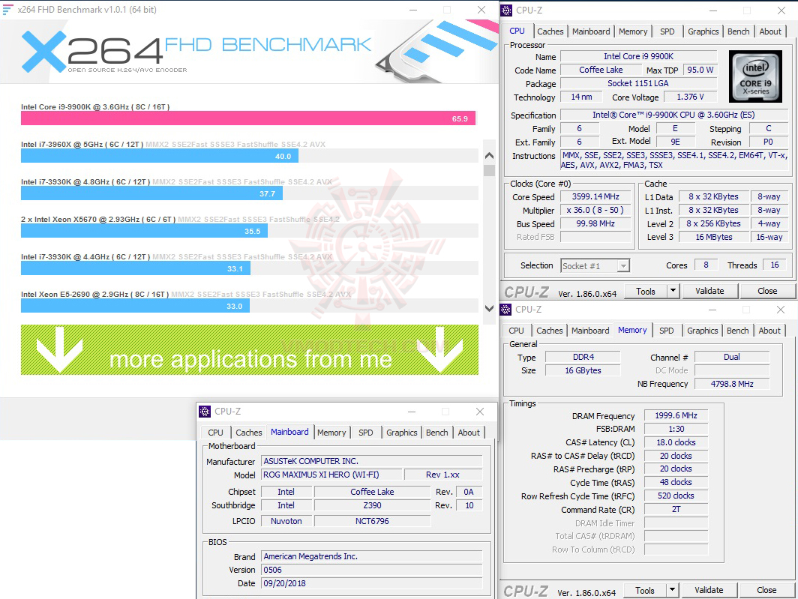
Task: Click the Core Voltage value 1.376 V
Action: (690, 97)
